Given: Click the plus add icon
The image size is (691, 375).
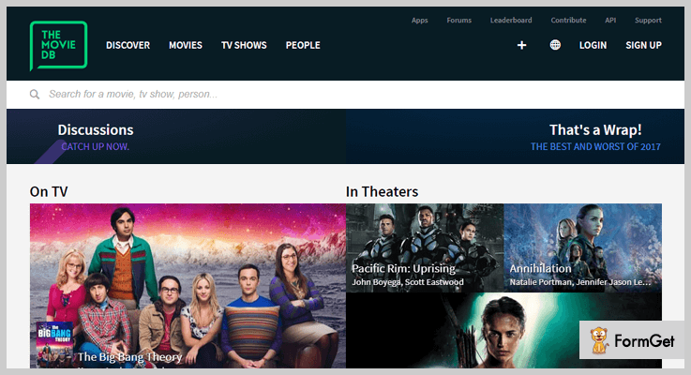Looking at the screenshot, I should [x=522, y=45].
